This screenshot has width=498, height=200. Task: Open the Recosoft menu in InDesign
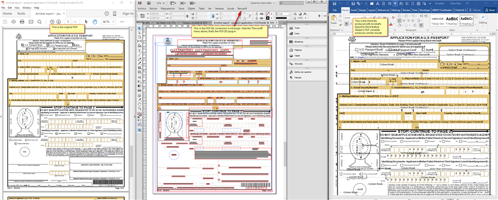pyautogui.click(x=242, y=8)
